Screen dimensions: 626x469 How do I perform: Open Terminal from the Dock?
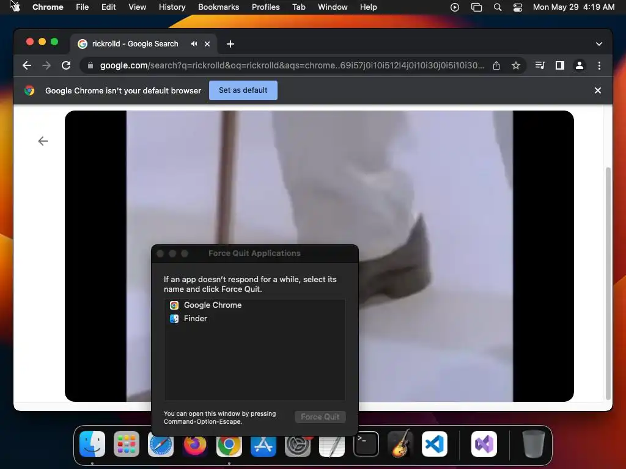366,444
